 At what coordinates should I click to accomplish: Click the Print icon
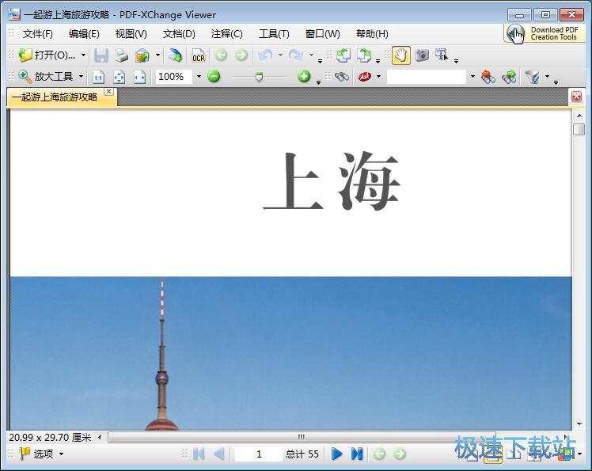coord(121,55)
